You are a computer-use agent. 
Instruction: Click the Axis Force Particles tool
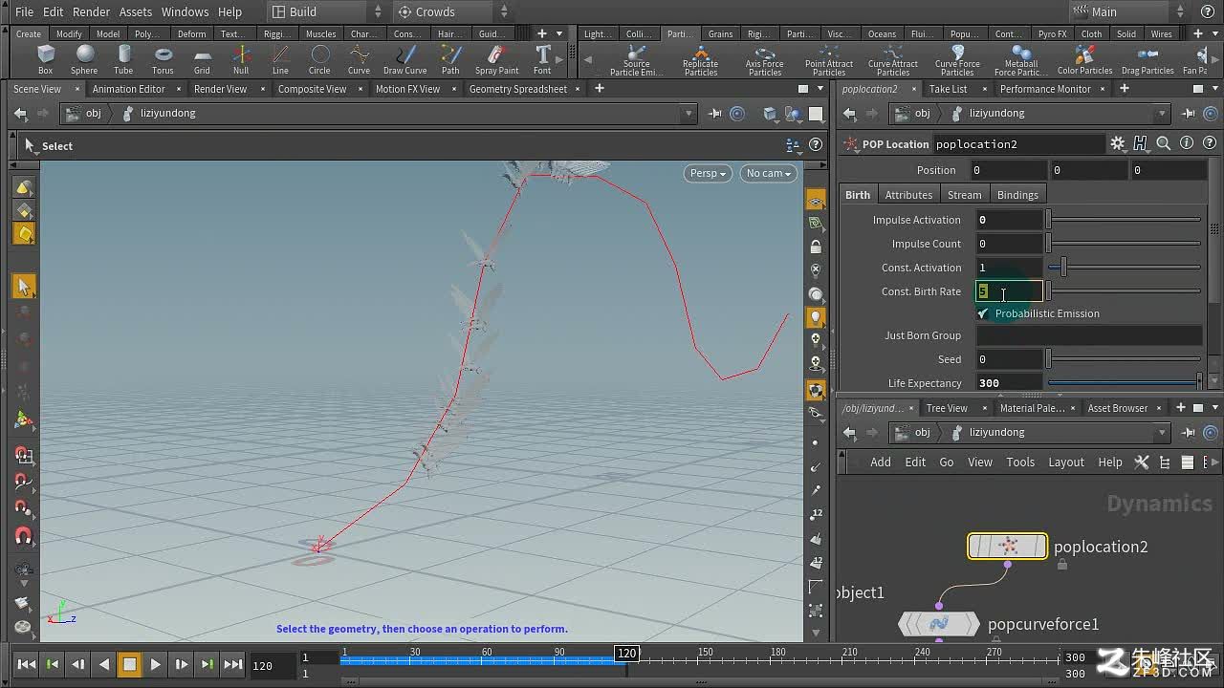click(764, 60)
